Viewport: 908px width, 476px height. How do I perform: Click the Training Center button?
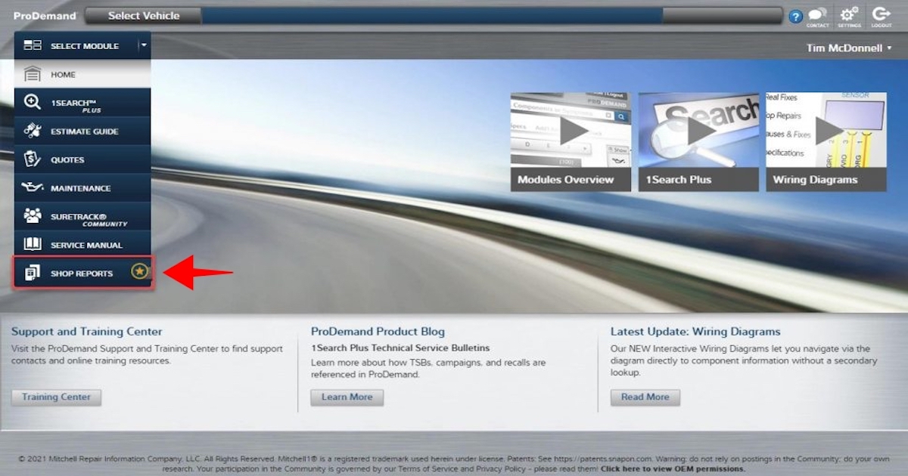[x=56, y=397]
